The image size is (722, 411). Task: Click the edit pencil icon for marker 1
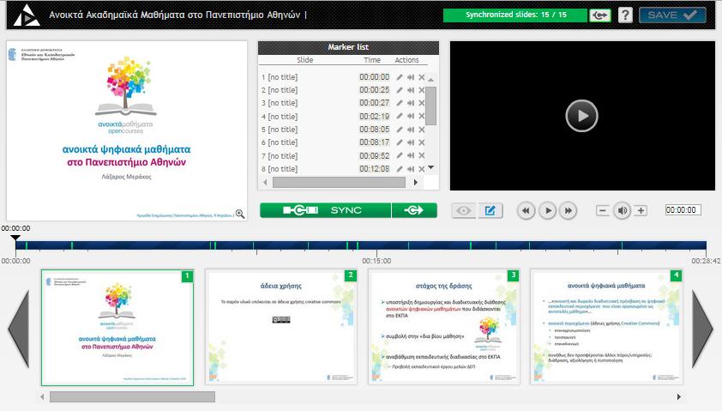(x=400, y=77)
